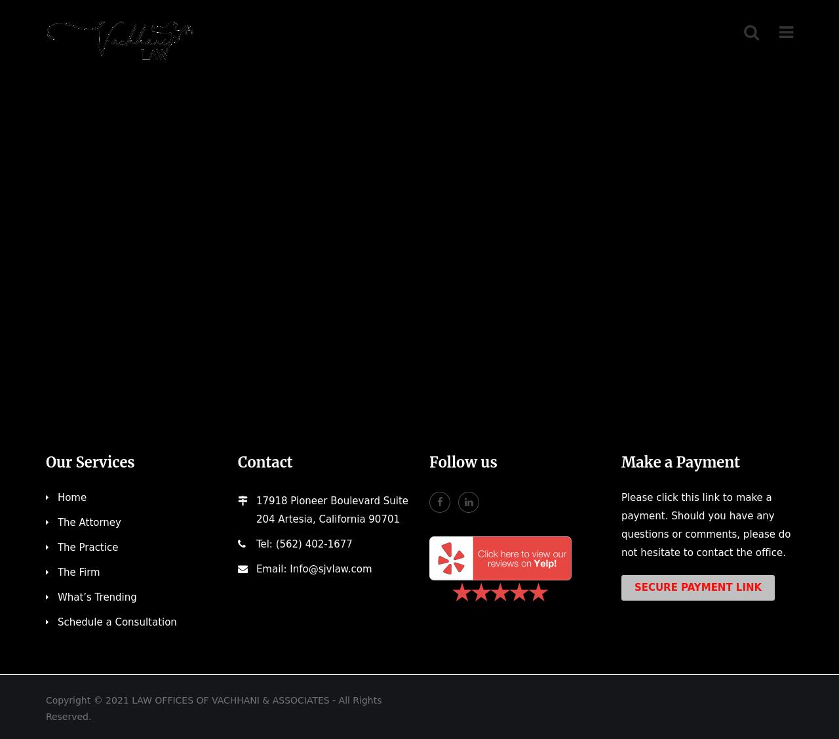Click the Yelp reviews banner
The height and width of the screenshot is (739, 839).
tap(500, 559)
